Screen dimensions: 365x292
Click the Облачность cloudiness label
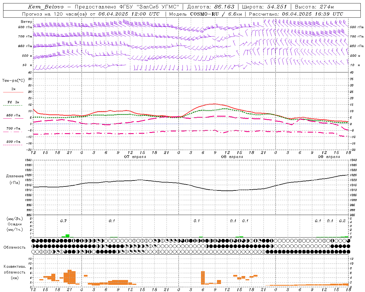pos(15,247)
